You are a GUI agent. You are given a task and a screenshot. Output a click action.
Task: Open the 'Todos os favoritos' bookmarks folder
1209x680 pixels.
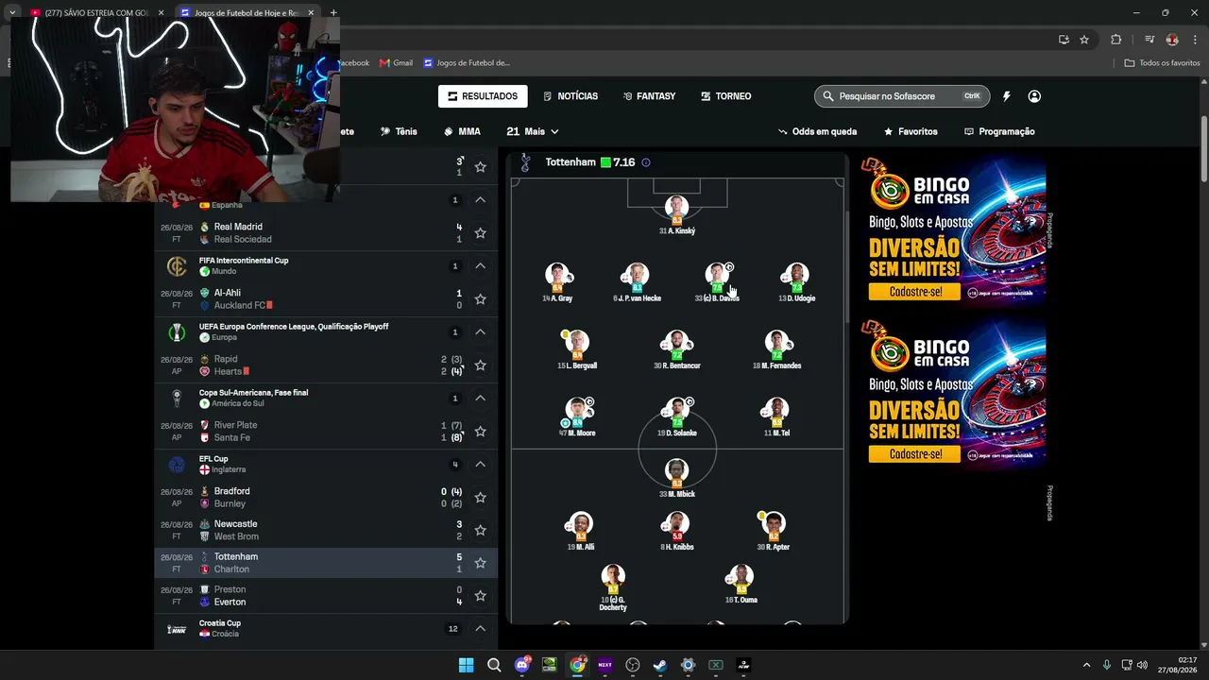(1162, 63)
